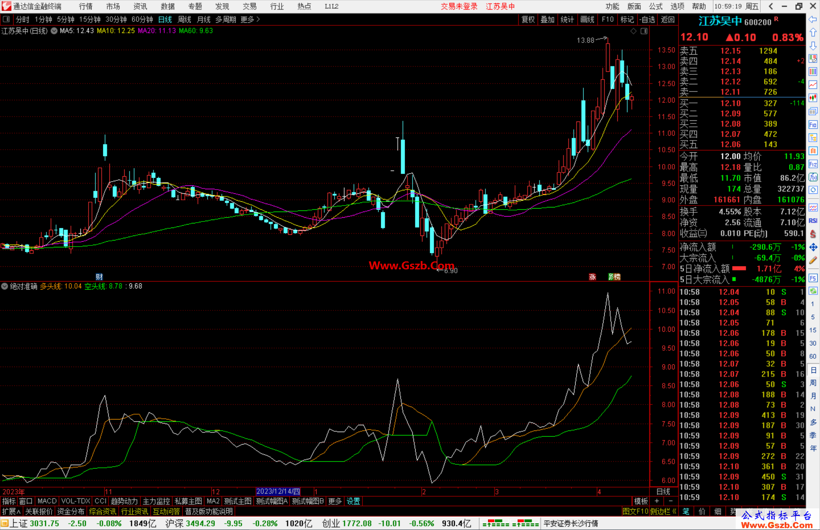Open the 窗口 window count selector
820x530 pixels.
[26, 501]
